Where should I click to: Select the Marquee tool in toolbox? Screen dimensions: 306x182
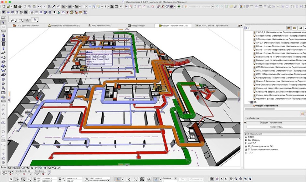click(x=3, y=27)
